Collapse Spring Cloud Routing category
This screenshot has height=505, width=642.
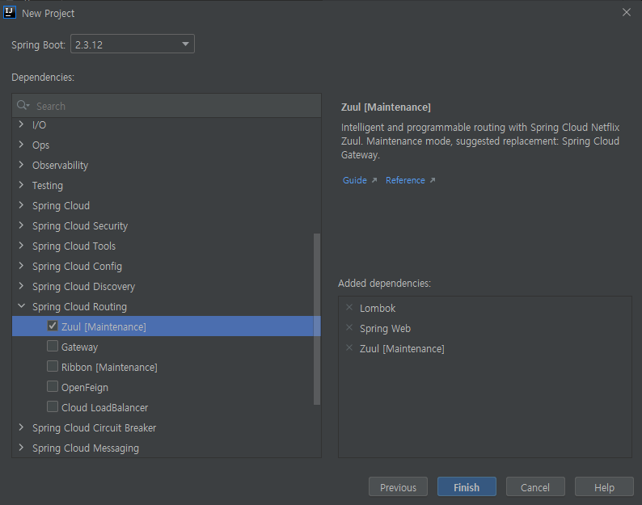21,305
